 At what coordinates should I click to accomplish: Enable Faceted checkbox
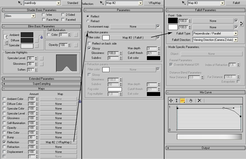coord(63,20)
